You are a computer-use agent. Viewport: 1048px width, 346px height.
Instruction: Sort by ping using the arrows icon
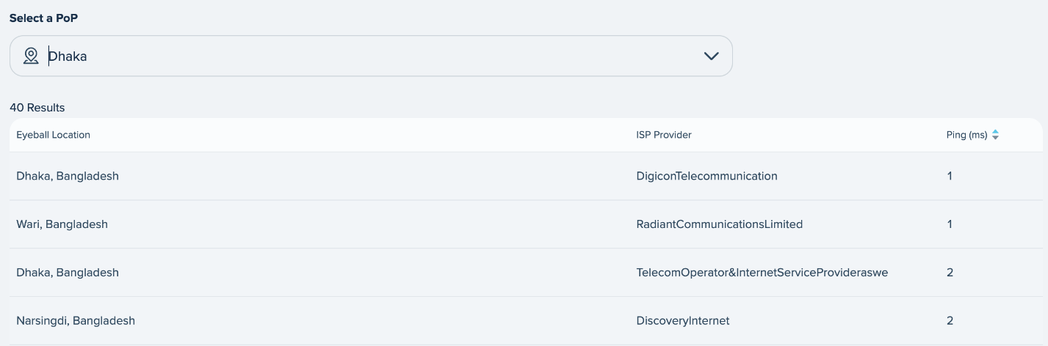[995, 135]
